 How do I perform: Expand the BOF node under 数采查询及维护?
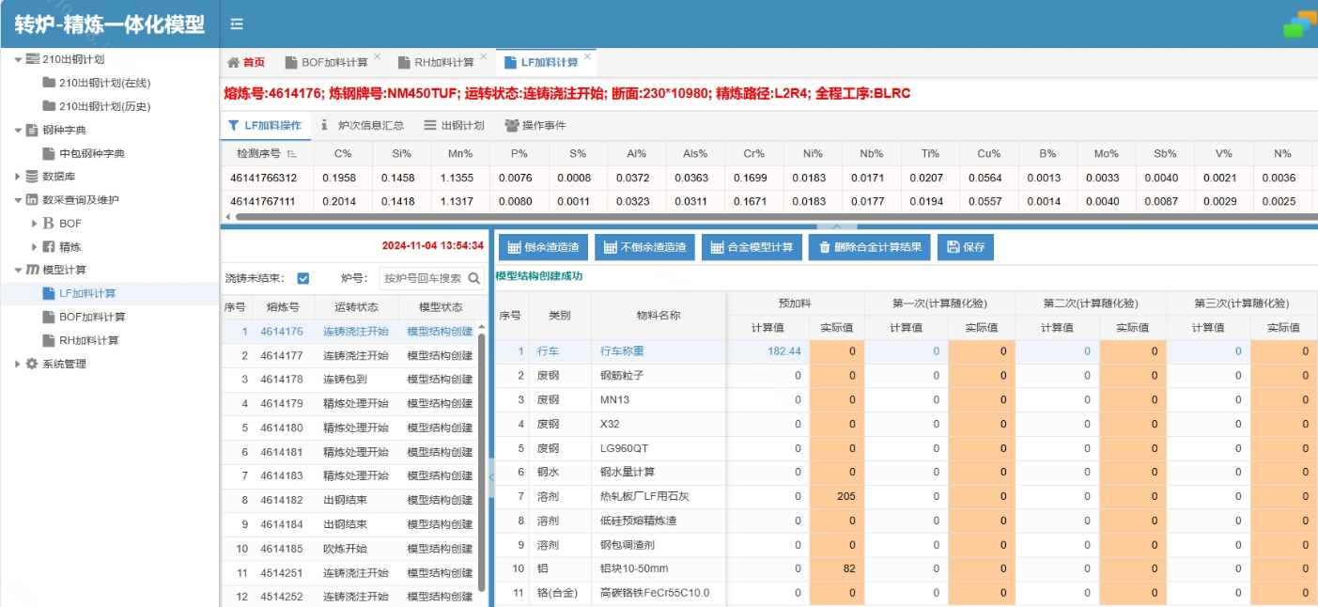[35, 224]
